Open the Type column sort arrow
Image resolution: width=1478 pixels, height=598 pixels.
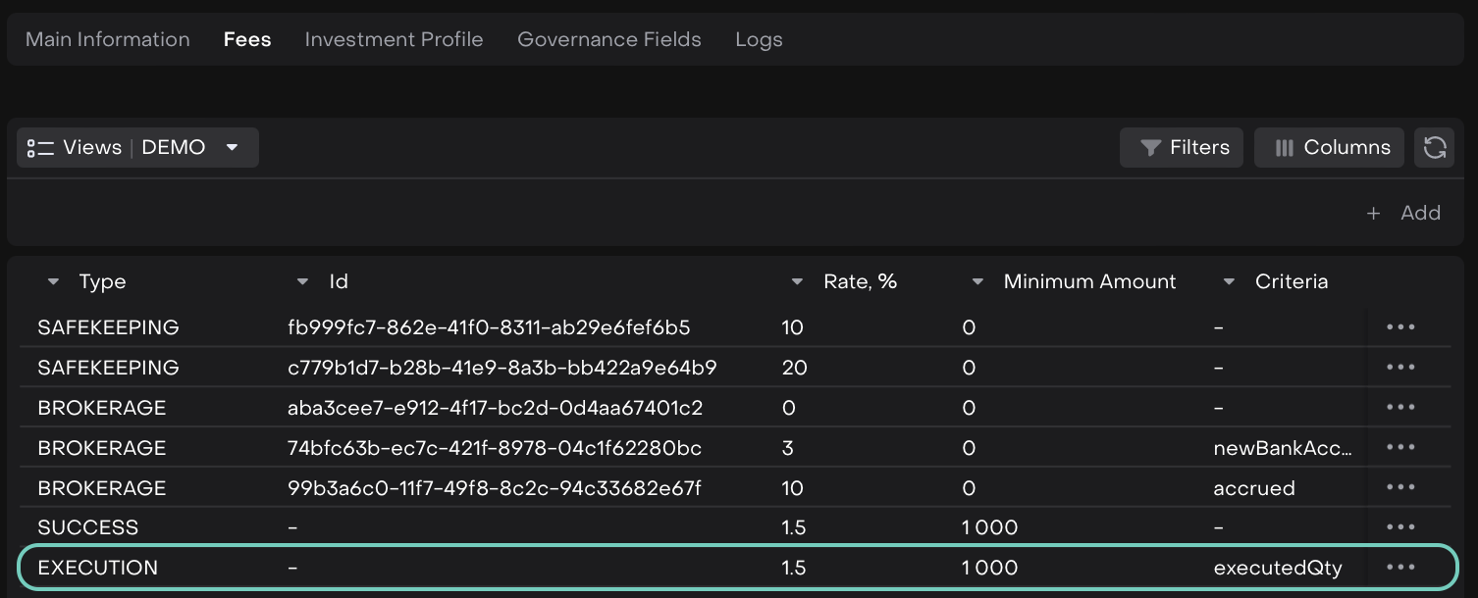(x=53, y=282)
